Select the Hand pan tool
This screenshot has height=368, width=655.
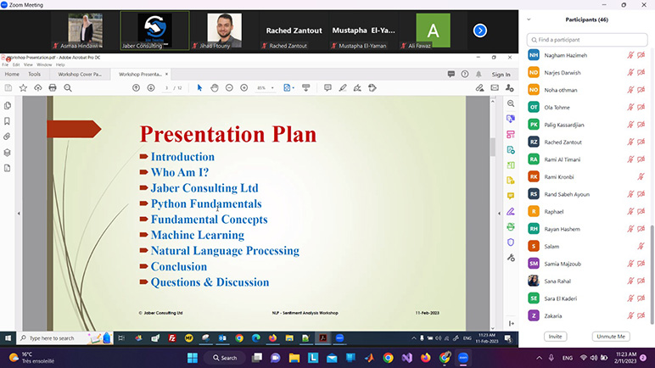pyautogui.click(x=215, y=87)
